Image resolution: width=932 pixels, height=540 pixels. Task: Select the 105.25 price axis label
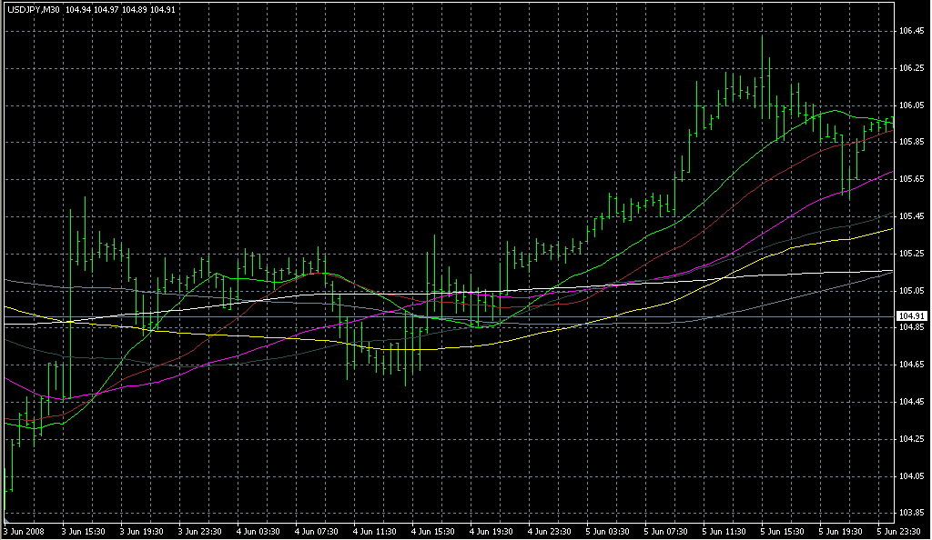(x=911, y=254)
